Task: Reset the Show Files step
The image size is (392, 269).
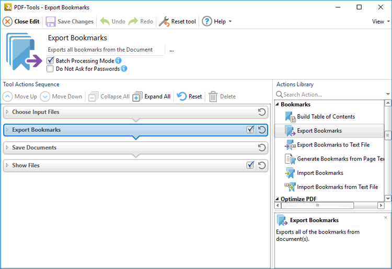Action: [262, 166]
